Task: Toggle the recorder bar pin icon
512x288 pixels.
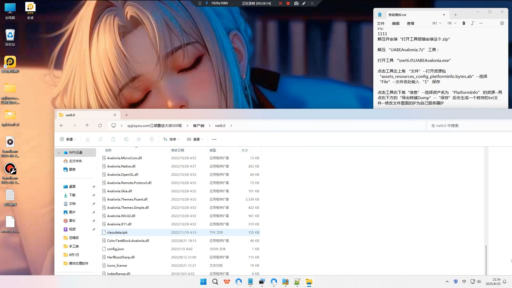Action: tap(207, 3)
